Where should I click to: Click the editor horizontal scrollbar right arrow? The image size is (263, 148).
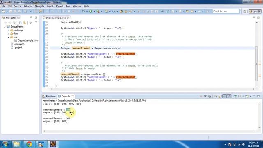254,89
